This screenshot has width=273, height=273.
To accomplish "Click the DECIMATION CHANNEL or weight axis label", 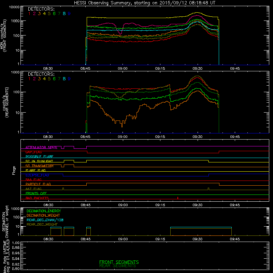I will (x=5, y=221).
